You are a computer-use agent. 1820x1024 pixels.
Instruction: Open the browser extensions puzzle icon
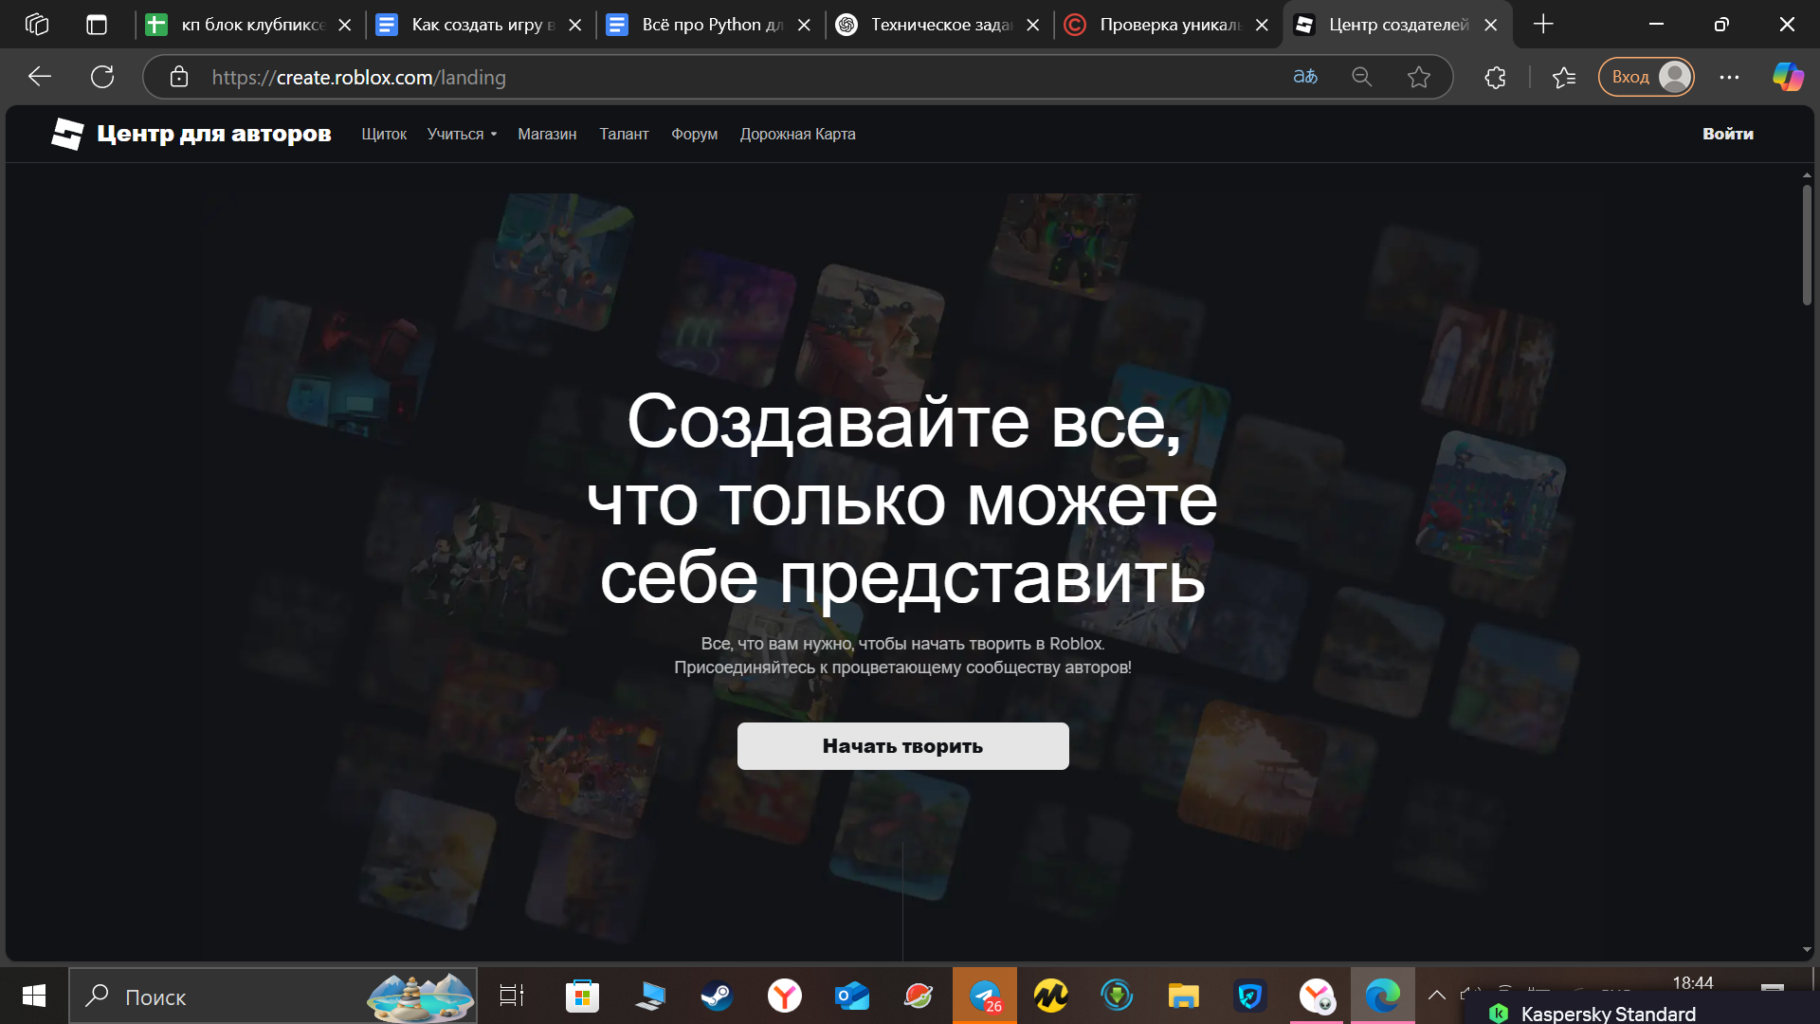1495,77
